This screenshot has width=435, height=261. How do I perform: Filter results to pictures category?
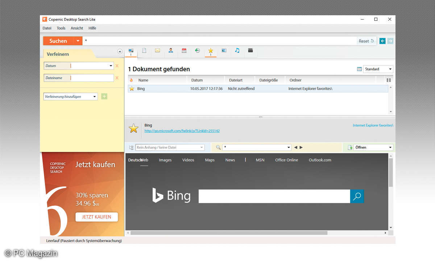pyautogui.click(x=224, y=51)
